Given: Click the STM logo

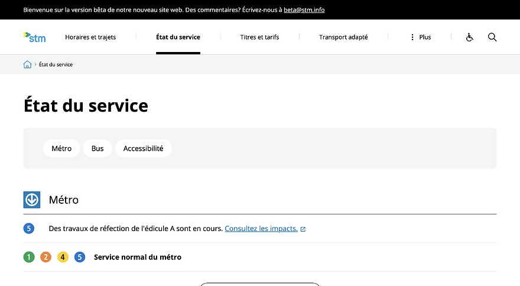Looking at the screenshot, I should coord(34,37).
